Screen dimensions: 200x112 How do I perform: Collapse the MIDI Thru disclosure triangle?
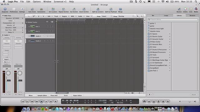click(x=3, y=16)
